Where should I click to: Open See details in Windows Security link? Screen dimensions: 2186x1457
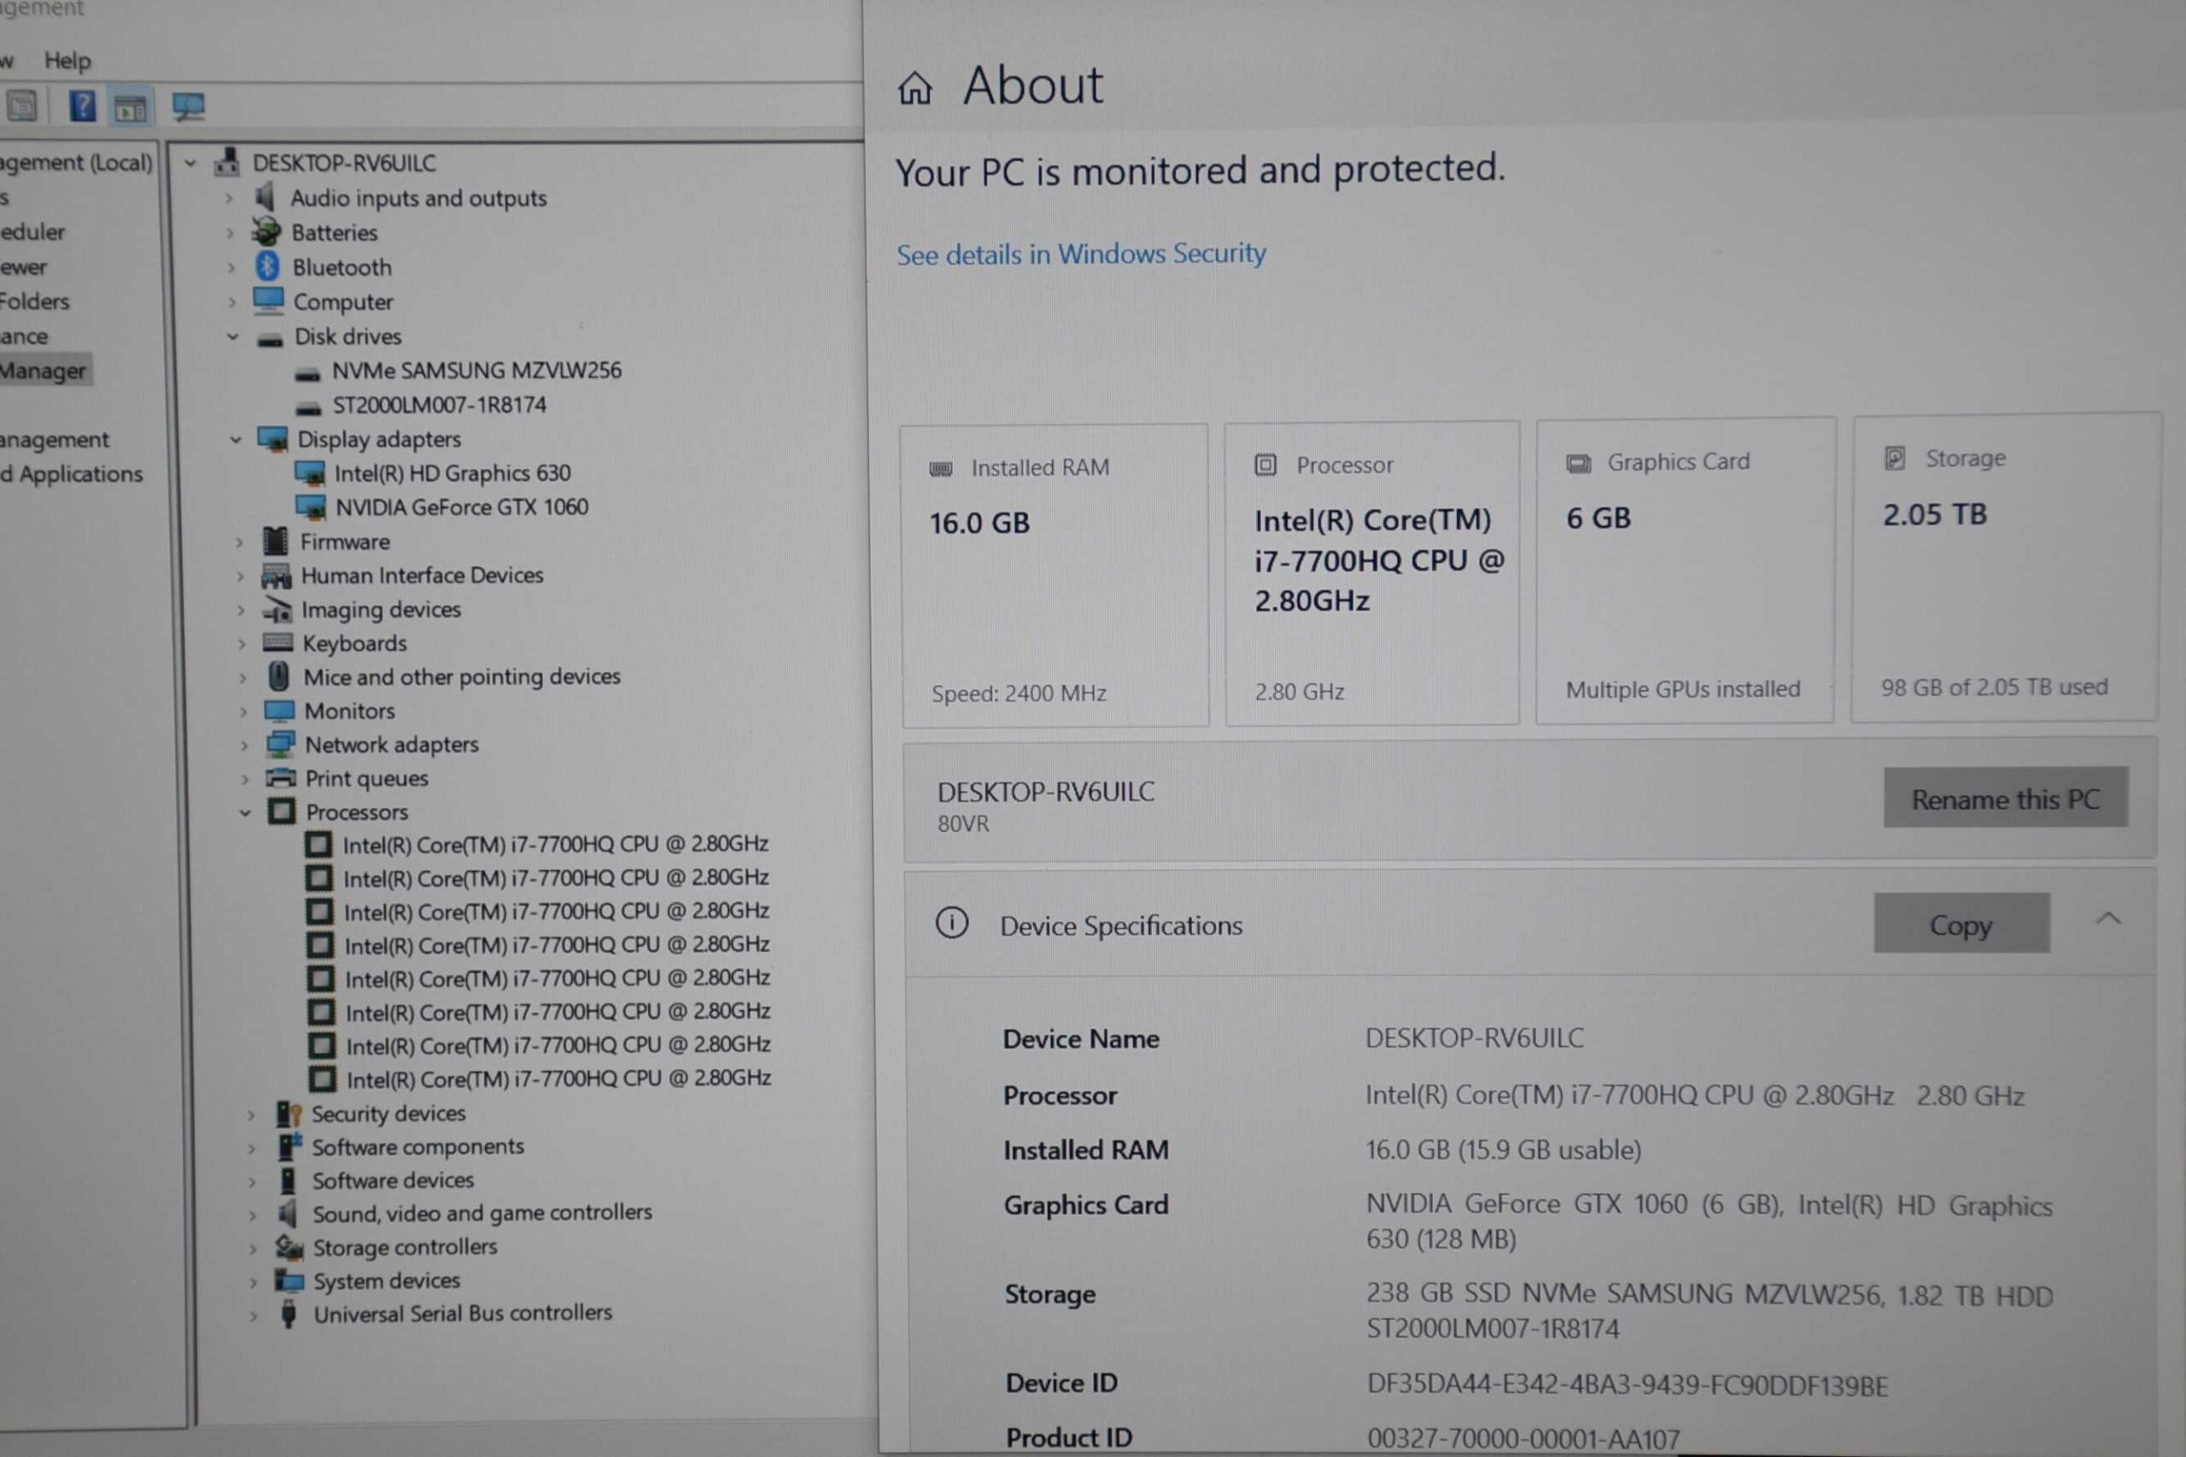click(1080, 254)
